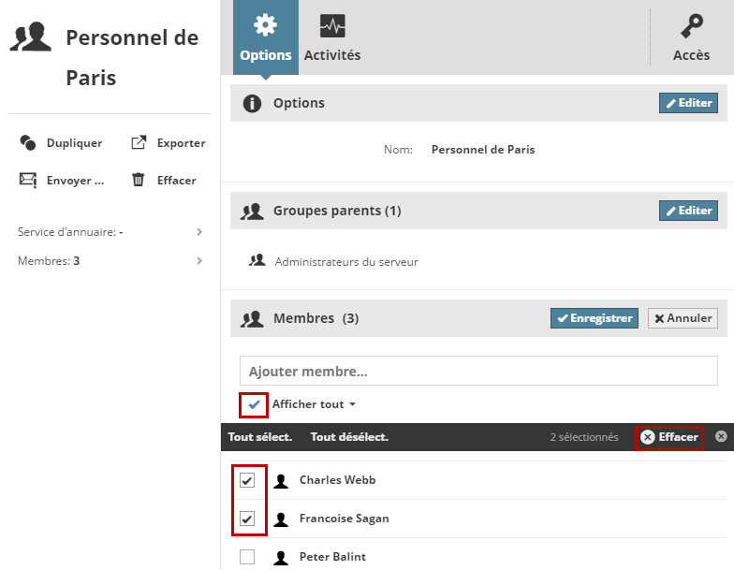Click the user icon beside Francoise Sagan
Image resolution: width=734 pixels, height=570 pixels.
(x=281, y=519)
